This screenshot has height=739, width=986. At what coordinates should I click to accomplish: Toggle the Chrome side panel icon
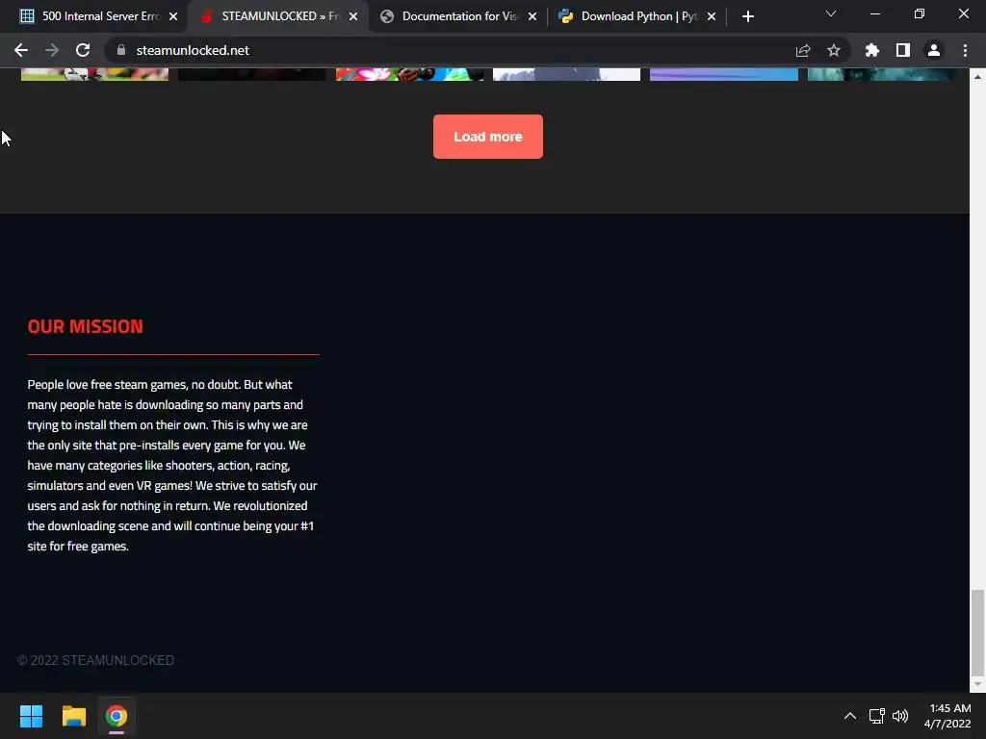point(903,50)
